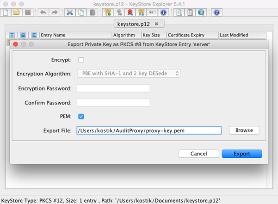
Task: Click the KeyStore Properties info icon
Action: pos(163,12)
